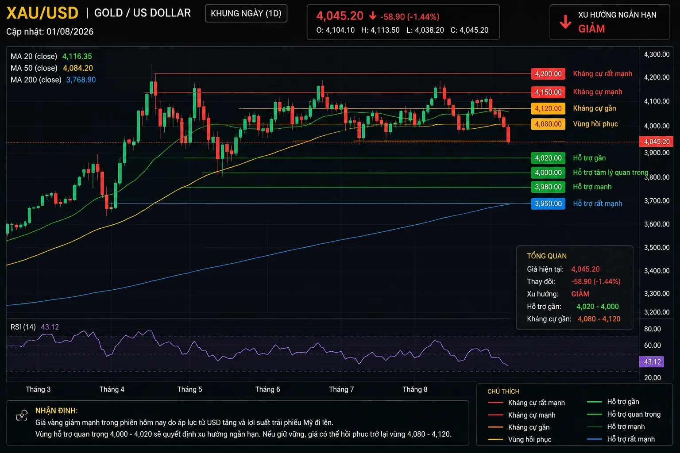Click the red down arrow beside the header price
The height and width of the screenshot is (453, 680).
tap(373, 16)
